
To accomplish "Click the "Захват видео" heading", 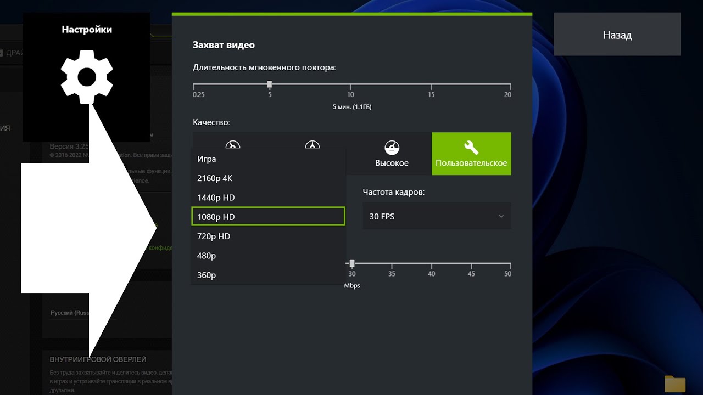I will click(224, 45).
